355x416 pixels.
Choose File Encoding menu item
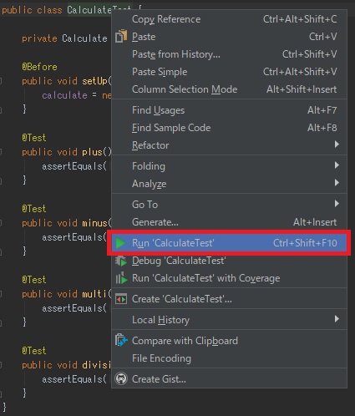coord(229,358)
